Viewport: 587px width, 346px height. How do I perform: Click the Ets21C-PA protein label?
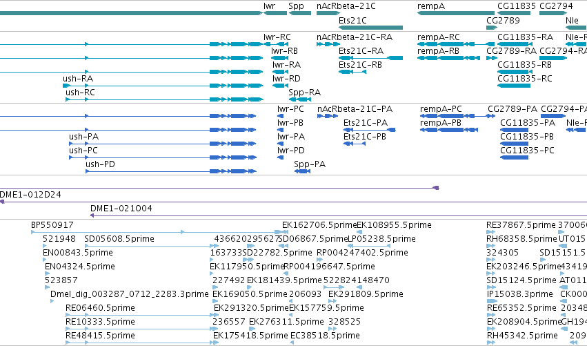pyautogui.click(x=366, y=123)
